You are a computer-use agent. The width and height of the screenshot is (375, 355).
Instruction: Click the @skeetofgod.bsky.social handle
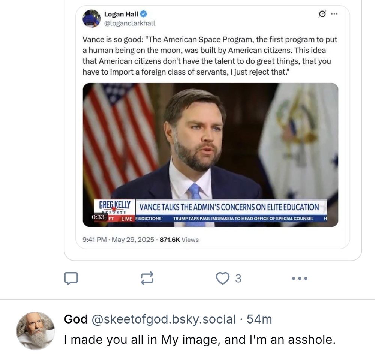click(x=163, y=319)
